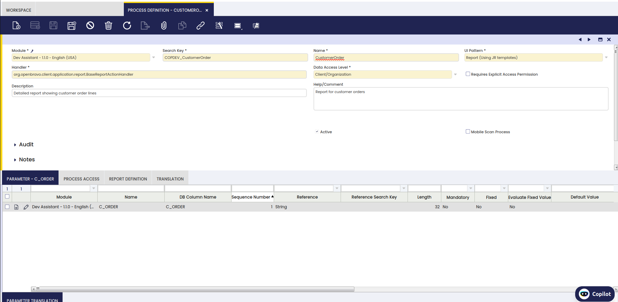Open Reference Search Key filter dropdown
The image size is (618, 302).
(x=404, y=188)
